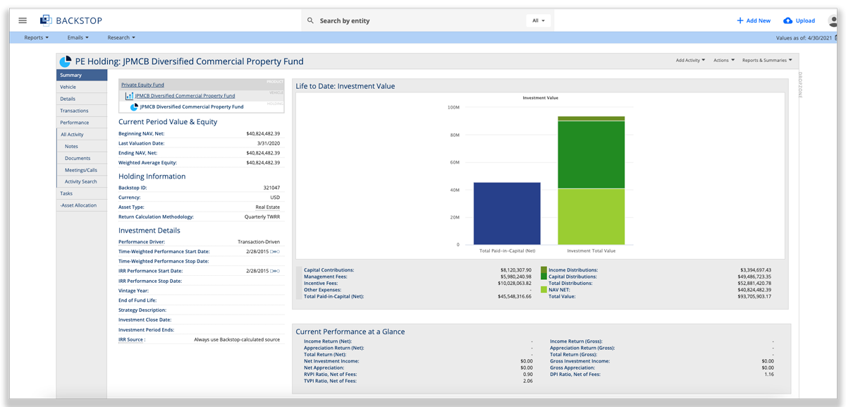Click the IRR Performance Start Date label
846x407 pixels.
coord(150,271)
